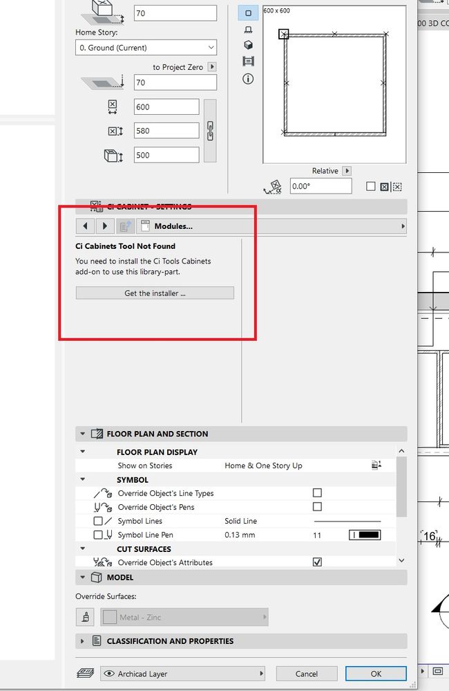Click the height field showing 500
The width and height of the screenshot is (449, 691).
[x=166, y=155]
